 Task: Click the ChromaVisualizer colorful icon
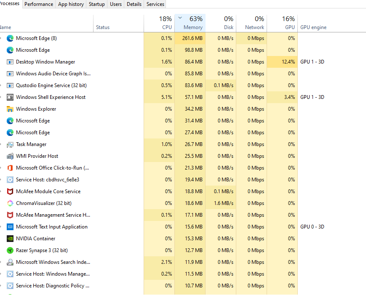pyautogui.click(x=10, y=203)
